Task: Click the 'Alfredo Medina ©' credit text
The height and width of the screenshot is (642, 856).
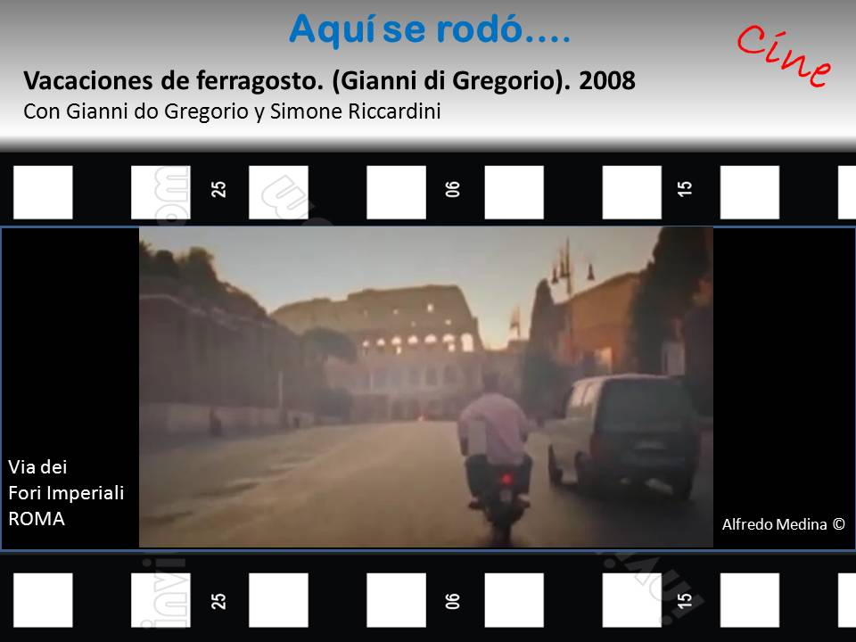Action: [782, 525]
